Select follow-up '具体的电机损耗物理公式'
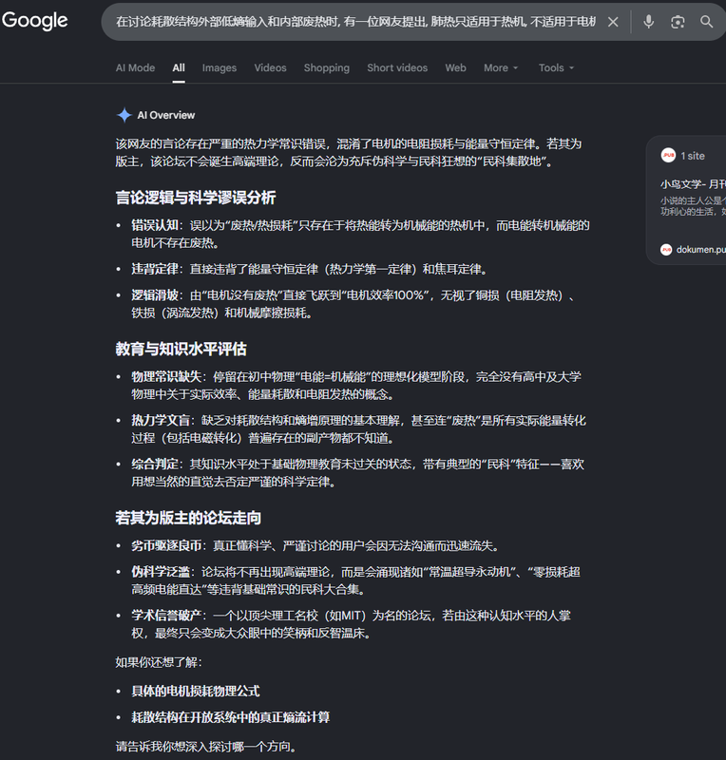This screenshot has height=760, width=726. [196, 692]
